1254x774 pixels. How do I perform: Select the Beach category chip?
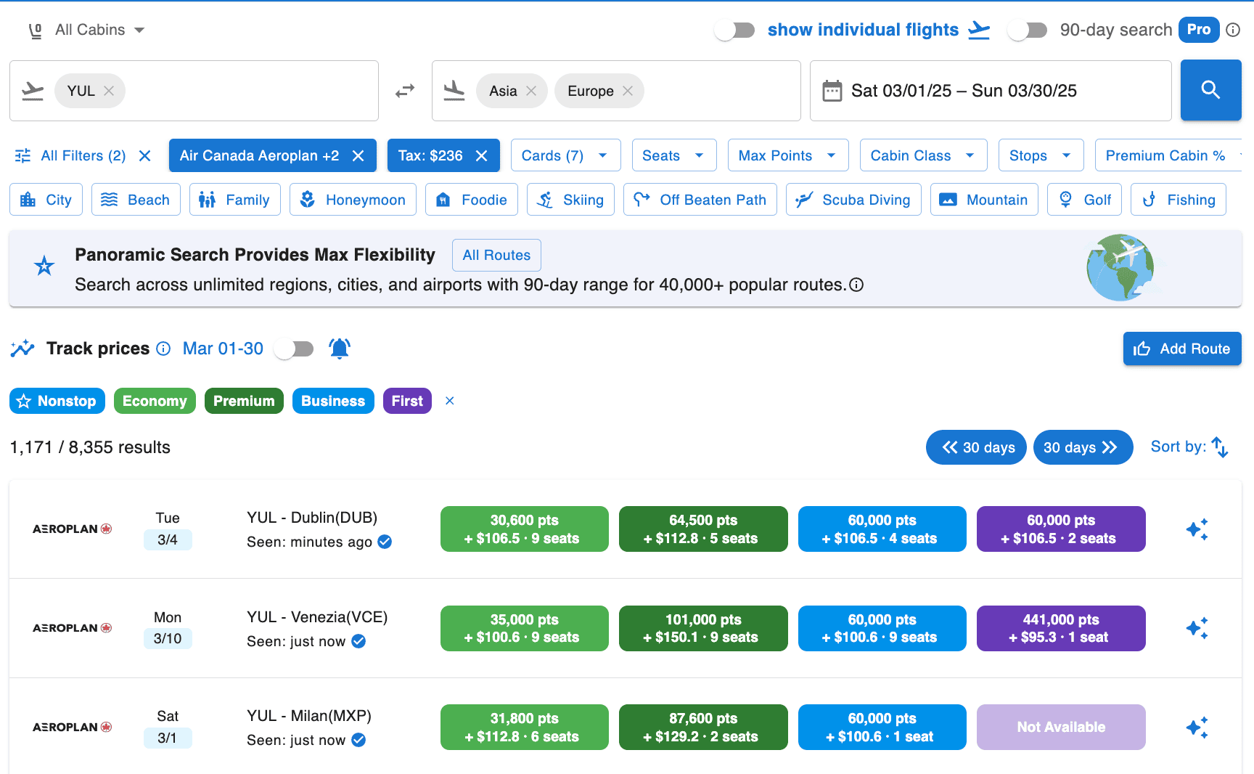(x=136, y=200)
